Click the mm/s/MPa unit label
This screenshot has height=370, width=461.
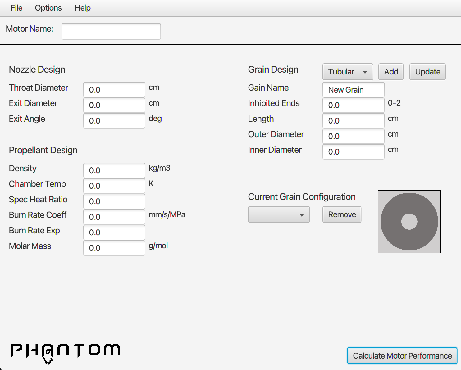(167, 215)
